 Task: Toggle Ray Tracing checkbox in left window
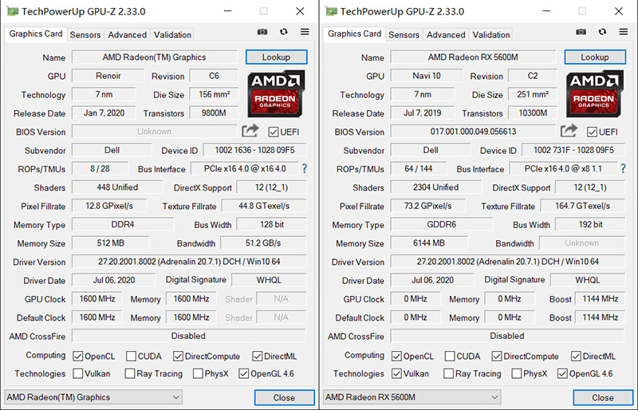(130, 373)
